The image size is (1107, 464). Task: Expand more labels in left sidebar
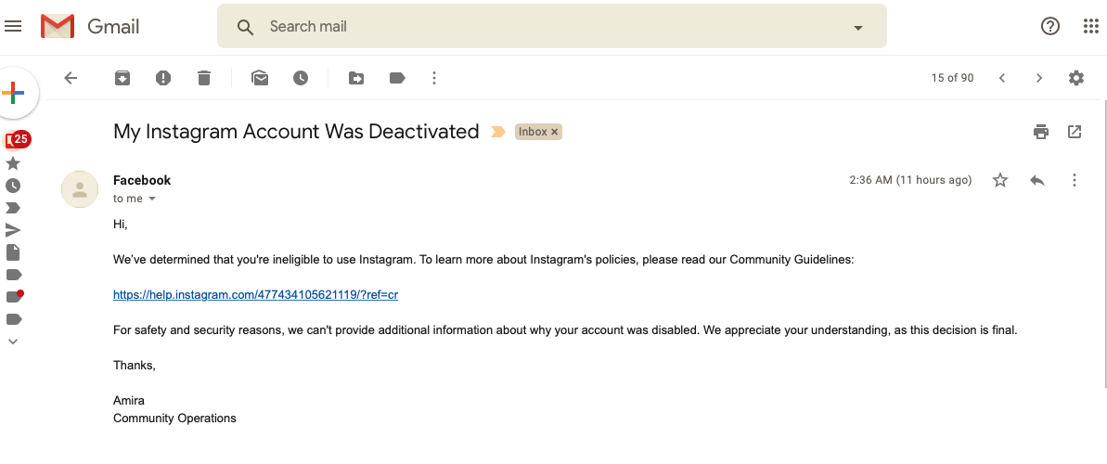pyautogui.click(x=13, y=342)
